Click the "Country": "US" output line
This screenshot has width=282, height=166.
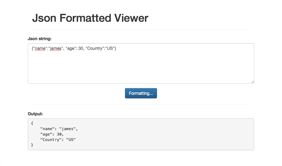(x=58, y=140)
